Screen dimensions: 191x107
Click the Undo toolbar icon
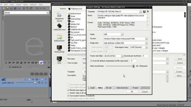click(x=37, y=8)
